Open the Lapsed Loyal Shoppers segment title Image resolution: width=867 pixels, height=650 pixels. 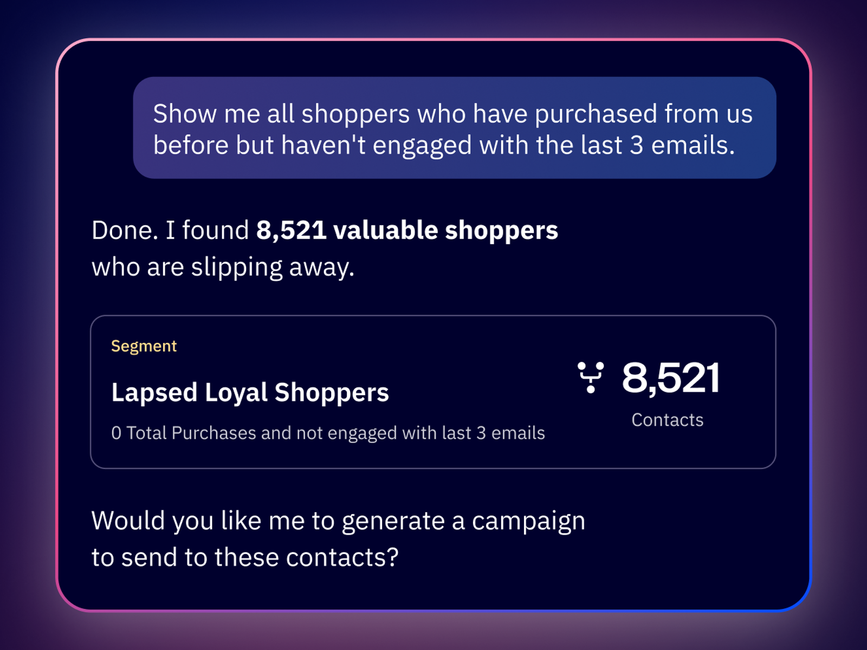pos(250,392)
